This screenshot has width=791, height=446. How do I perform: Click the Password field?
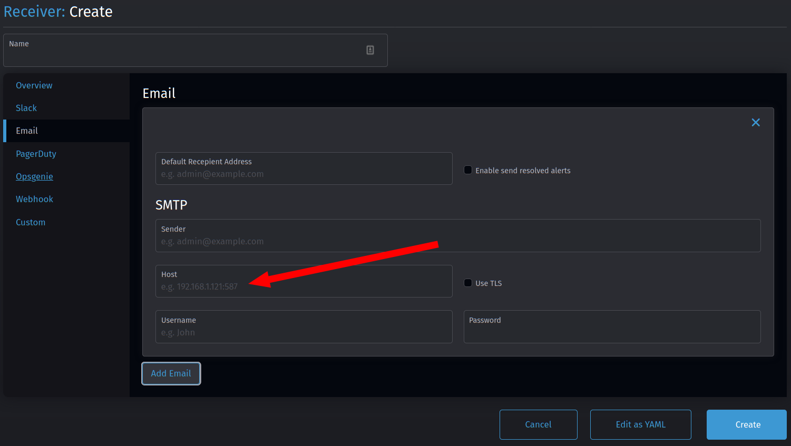pos(611,326)
